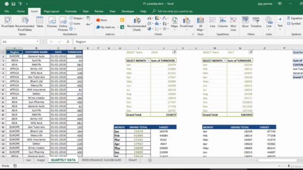303x170 pixels.
Task: Insert a Slicer filter
Action: (245, 22)
